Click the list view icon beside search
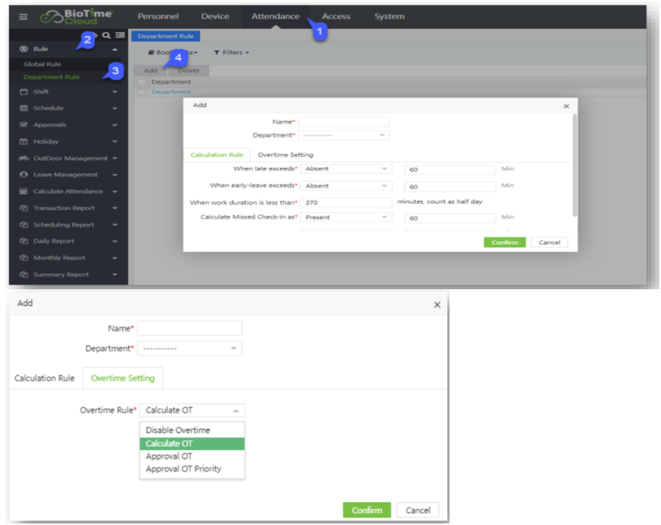 [x=120, y=35]
